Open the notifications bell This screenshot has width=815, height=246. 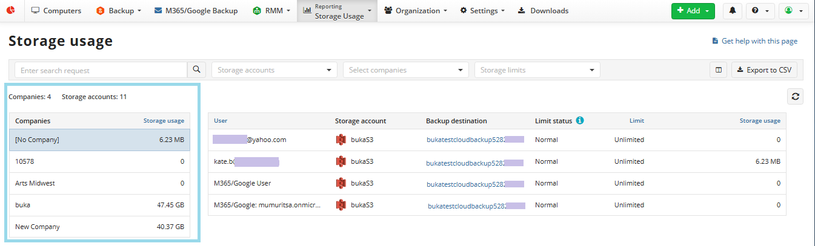(733, 11)
